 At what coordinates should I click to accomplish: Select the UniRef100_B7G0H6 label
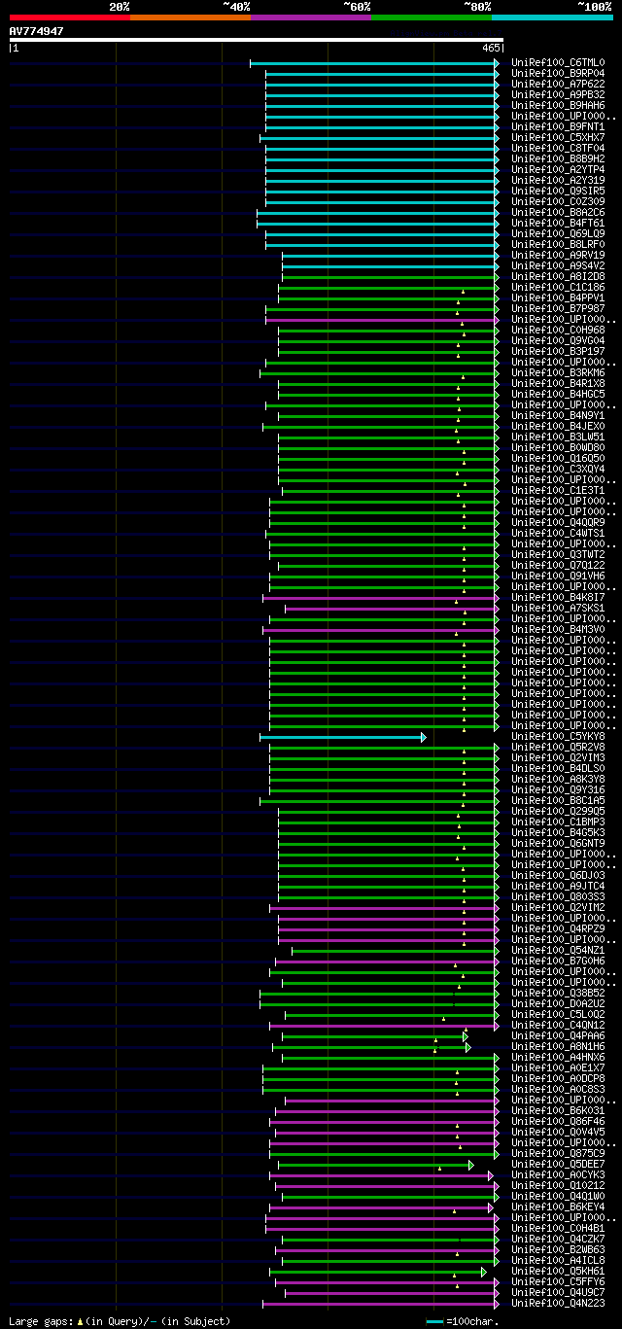[558, 962]
